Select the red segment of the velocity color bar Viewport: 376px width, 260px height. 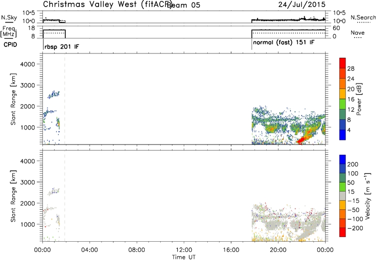[343, 232]
